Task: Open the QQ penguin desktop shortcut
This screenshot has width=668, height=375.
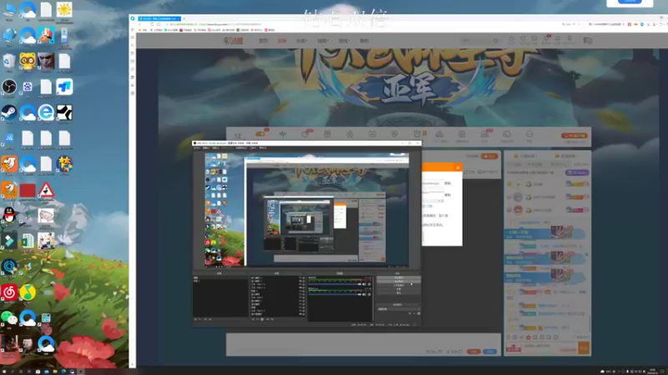Action: coord(9,216)
